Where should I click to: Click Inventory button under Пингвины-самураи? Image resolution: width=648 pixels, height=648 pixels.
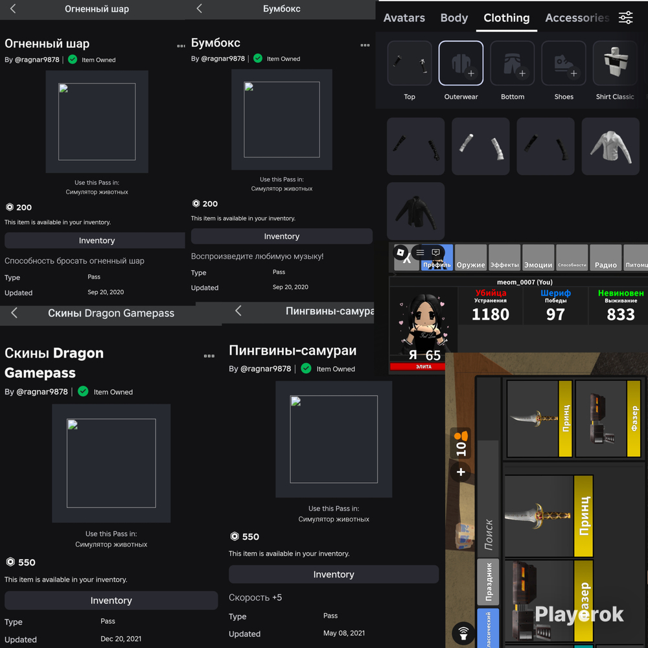334,574
